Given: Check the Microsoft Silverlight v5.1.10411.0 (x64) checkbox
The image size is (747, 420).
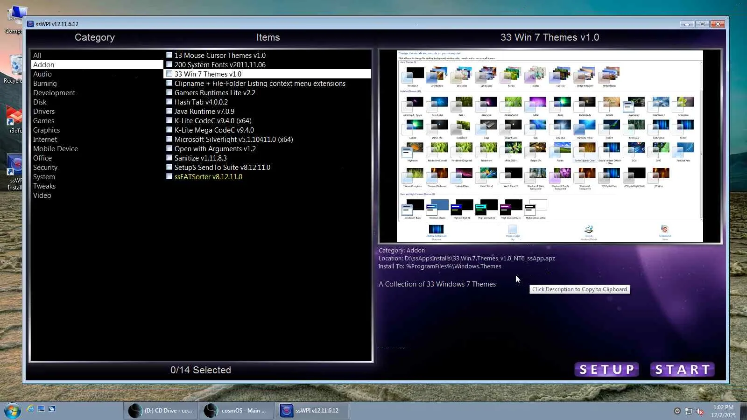Looking at the screenshot, I should [x=169, y=139].
